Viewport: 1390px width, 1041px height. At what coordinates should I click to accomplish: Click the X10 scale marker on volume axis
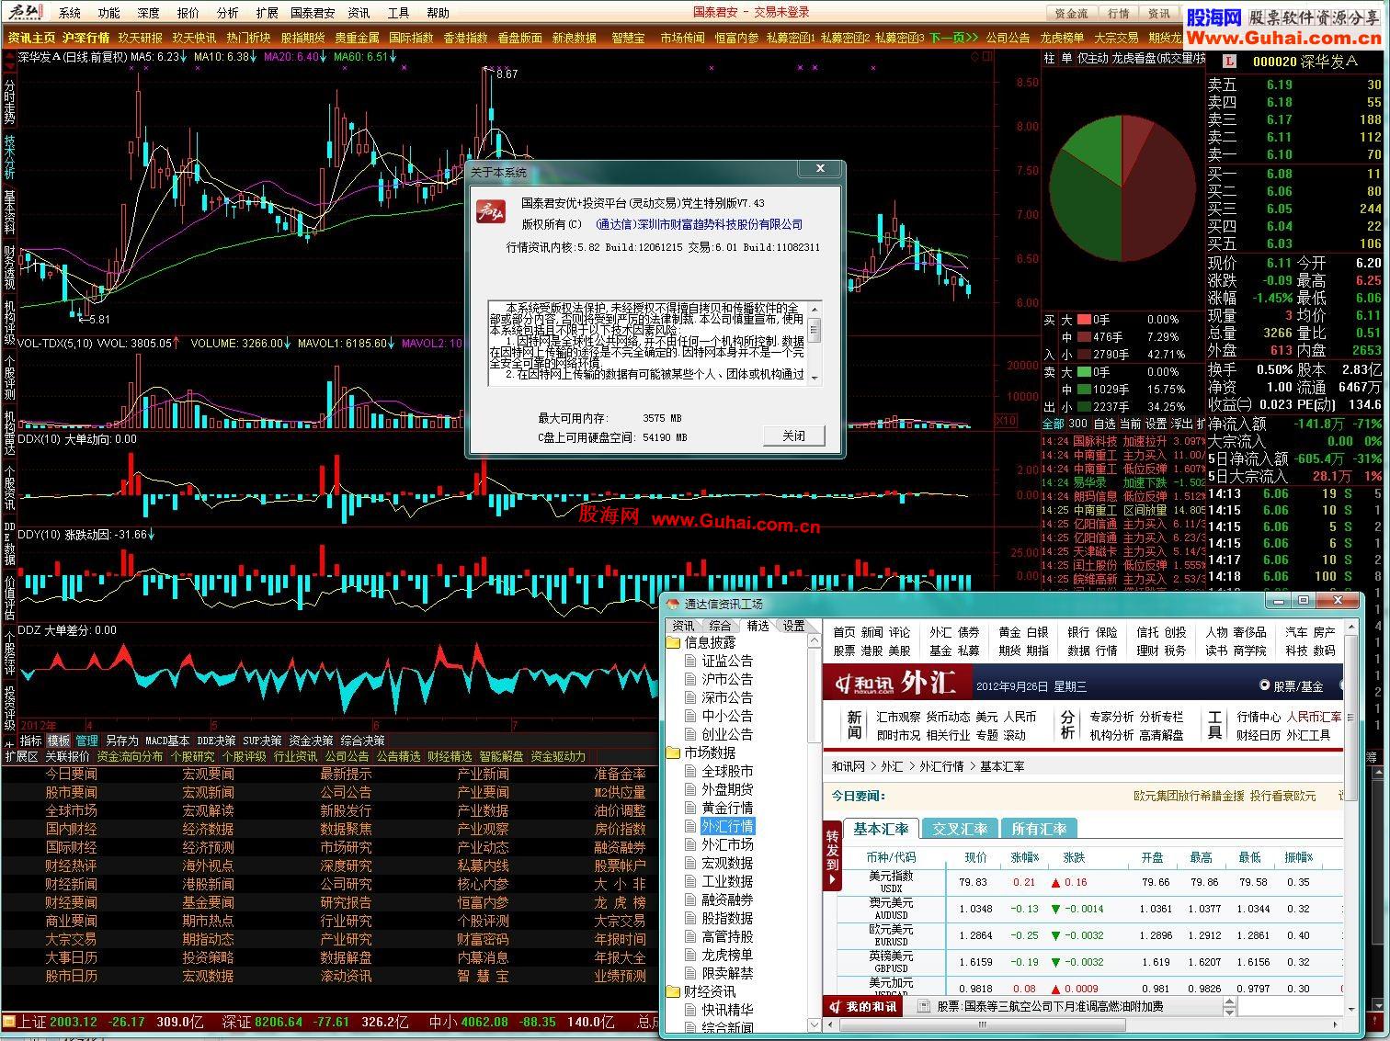coord(1006,420)
